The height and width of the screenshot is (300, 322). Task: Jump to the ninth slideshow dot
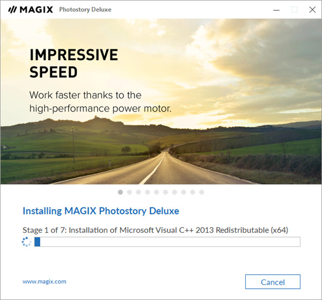pyautogui.click(x=193, y=192)
